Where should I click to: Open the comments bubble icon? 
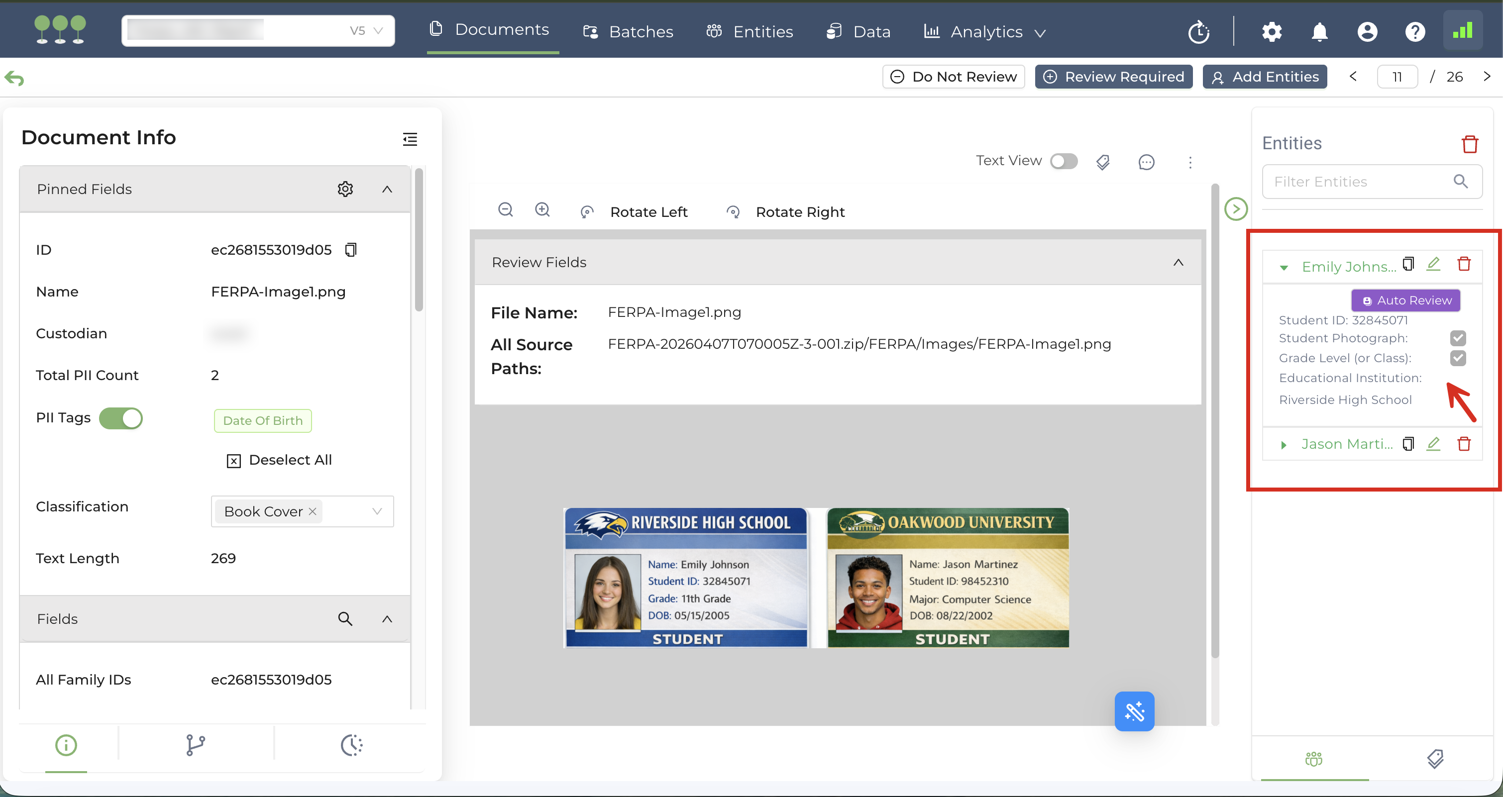tap(1146, 162)
